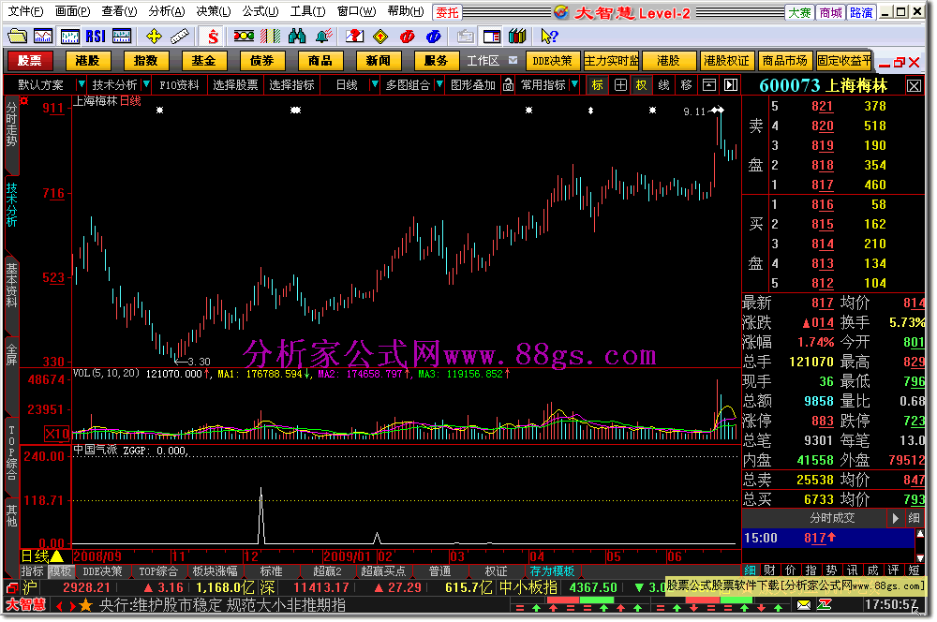Pick the ruler measurement tool
937x622 pixels.
tap(180, 37)
